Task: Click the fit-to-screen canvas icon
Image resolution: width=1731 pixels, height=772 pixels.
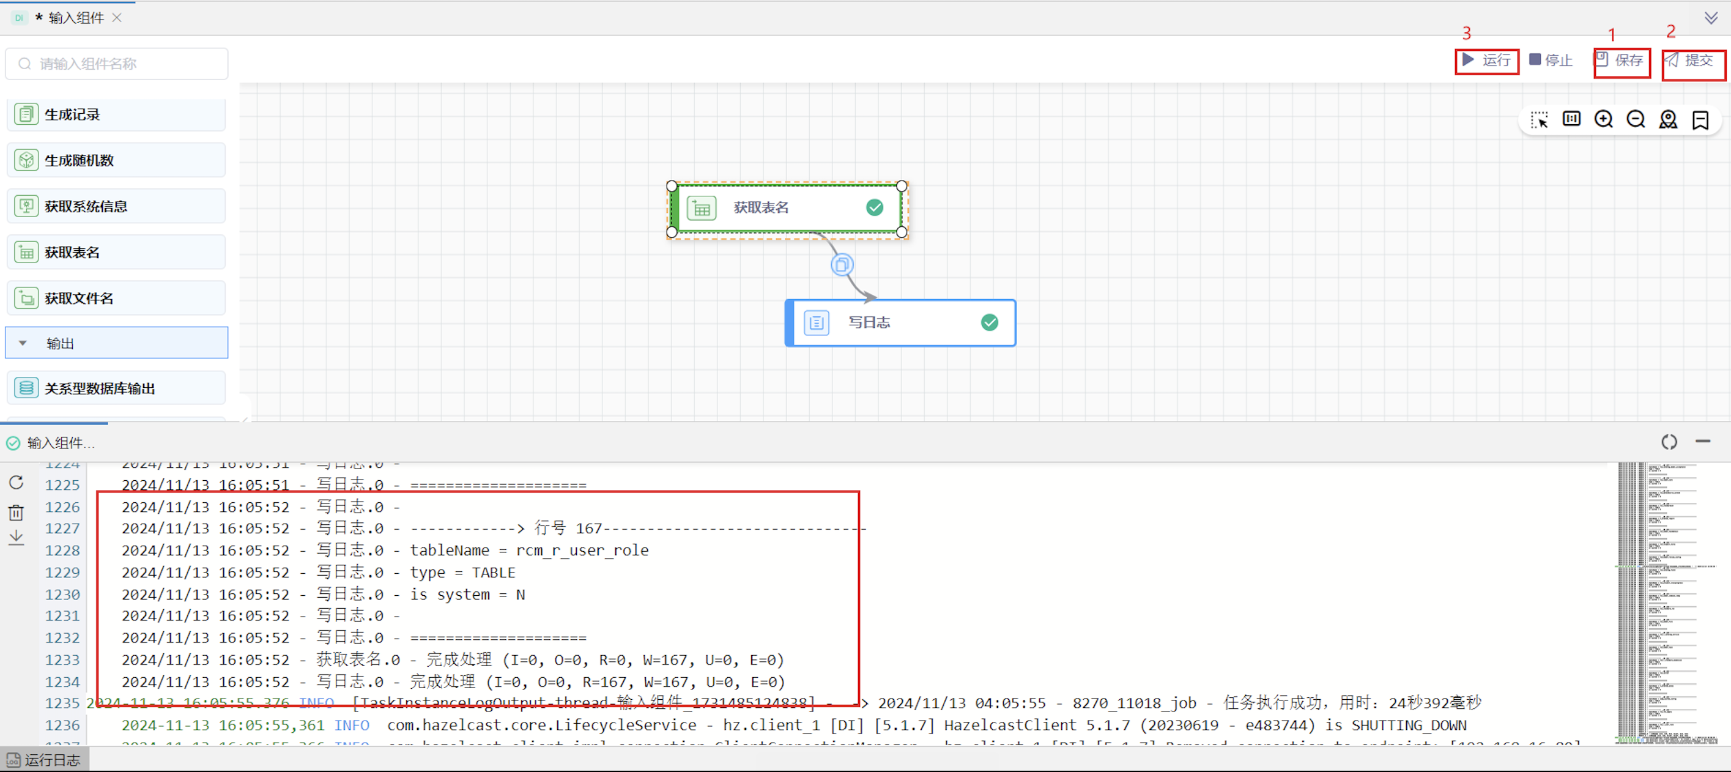Action: [1571, 120]
